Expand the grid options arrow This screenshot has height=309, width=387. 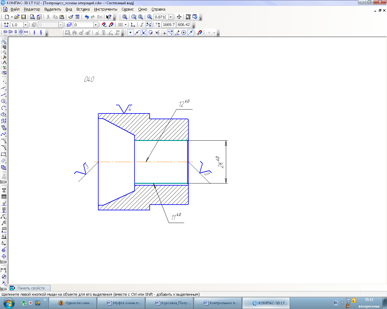pyautogui.click(x=125, y=25)
